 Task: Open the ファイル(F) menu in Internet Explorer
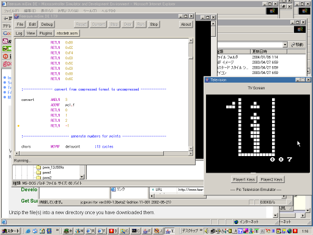(12, 10)
